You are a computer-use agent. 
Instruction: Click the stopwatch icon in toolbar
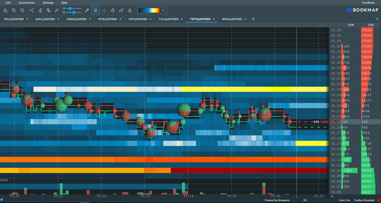113,10
